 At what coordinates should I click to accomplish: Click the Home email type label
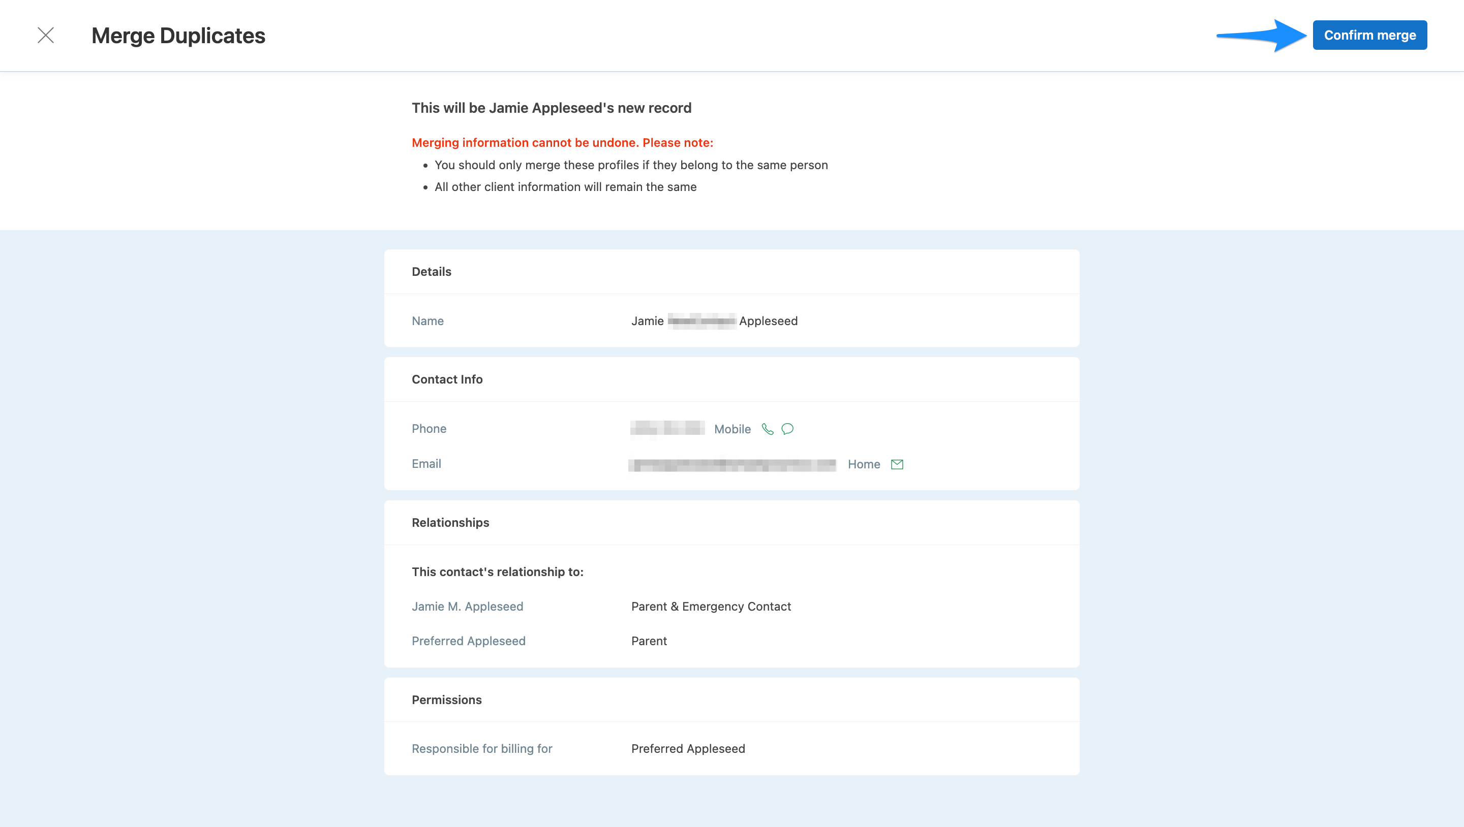(x=863, y=464)
